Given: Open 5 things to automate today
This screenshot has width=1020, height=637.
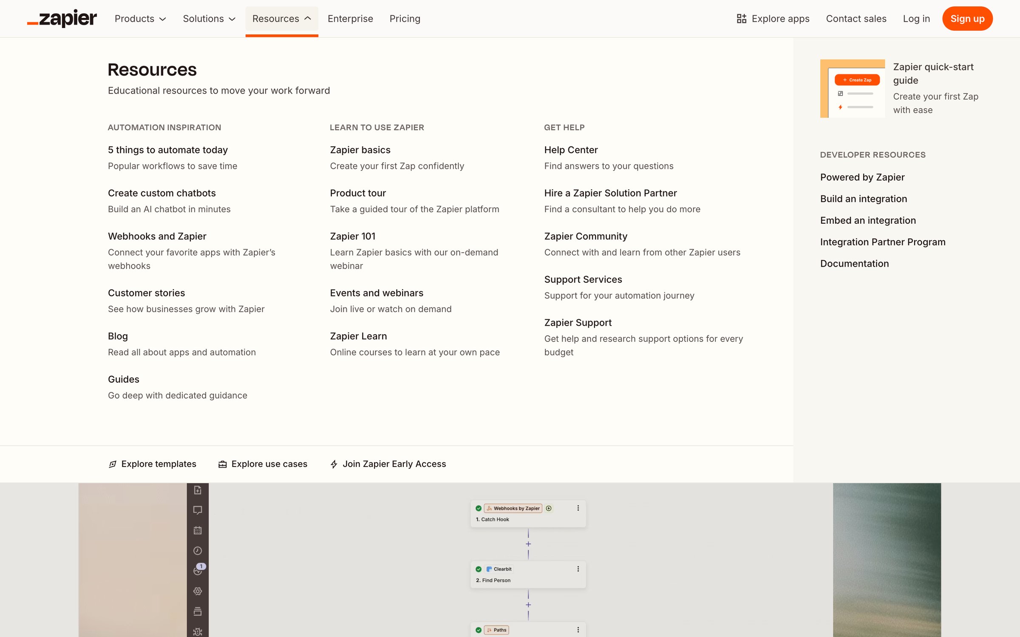Looking at the screenshot, I should (x=168, y=150).
